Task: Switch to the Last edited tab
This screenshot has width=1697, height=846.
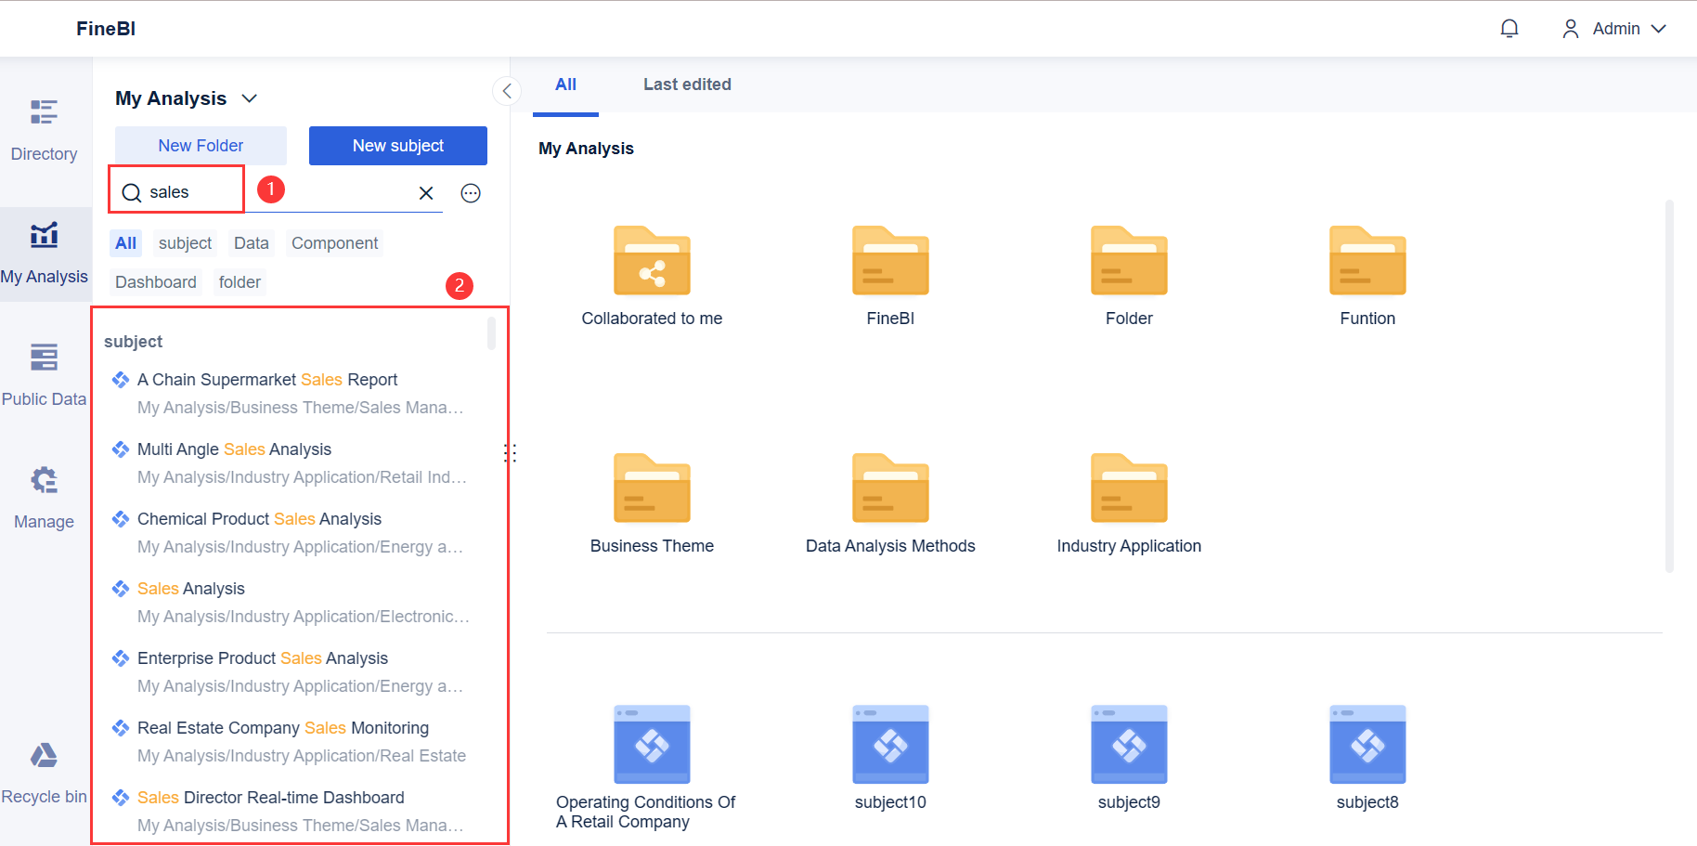Action: [x=687, y=84]
